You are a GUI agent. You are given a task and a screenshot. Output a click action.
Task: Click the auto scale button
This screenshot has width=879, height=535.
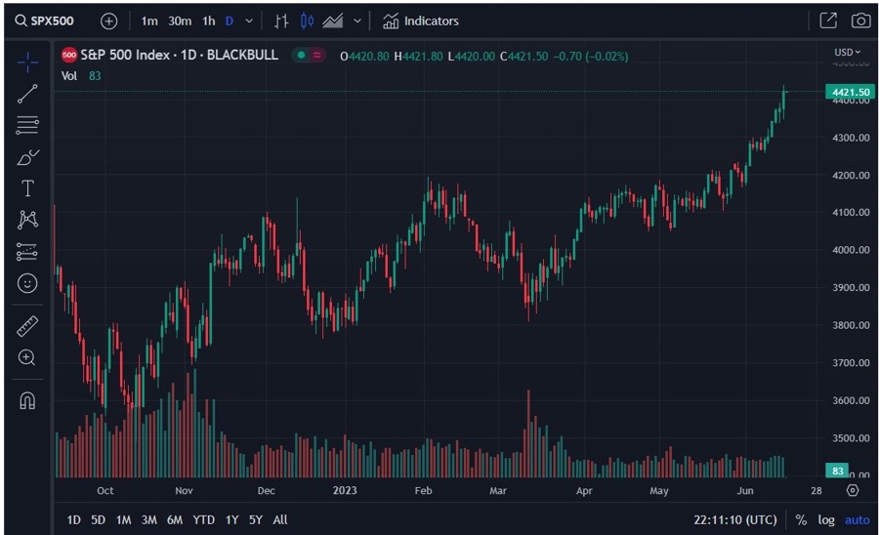[x=857, y=520]
